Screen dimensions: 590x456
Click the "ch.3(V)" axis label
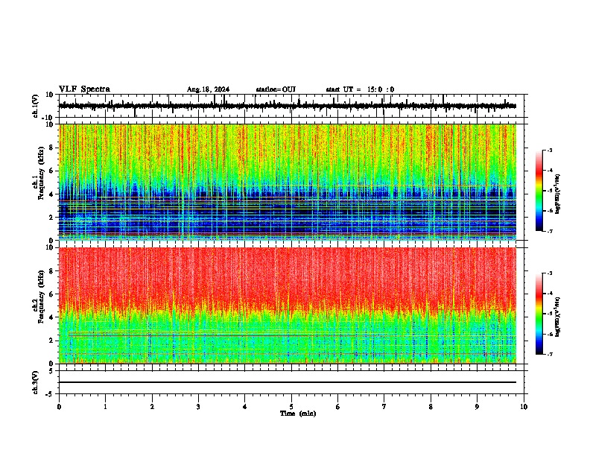(36, 383)
